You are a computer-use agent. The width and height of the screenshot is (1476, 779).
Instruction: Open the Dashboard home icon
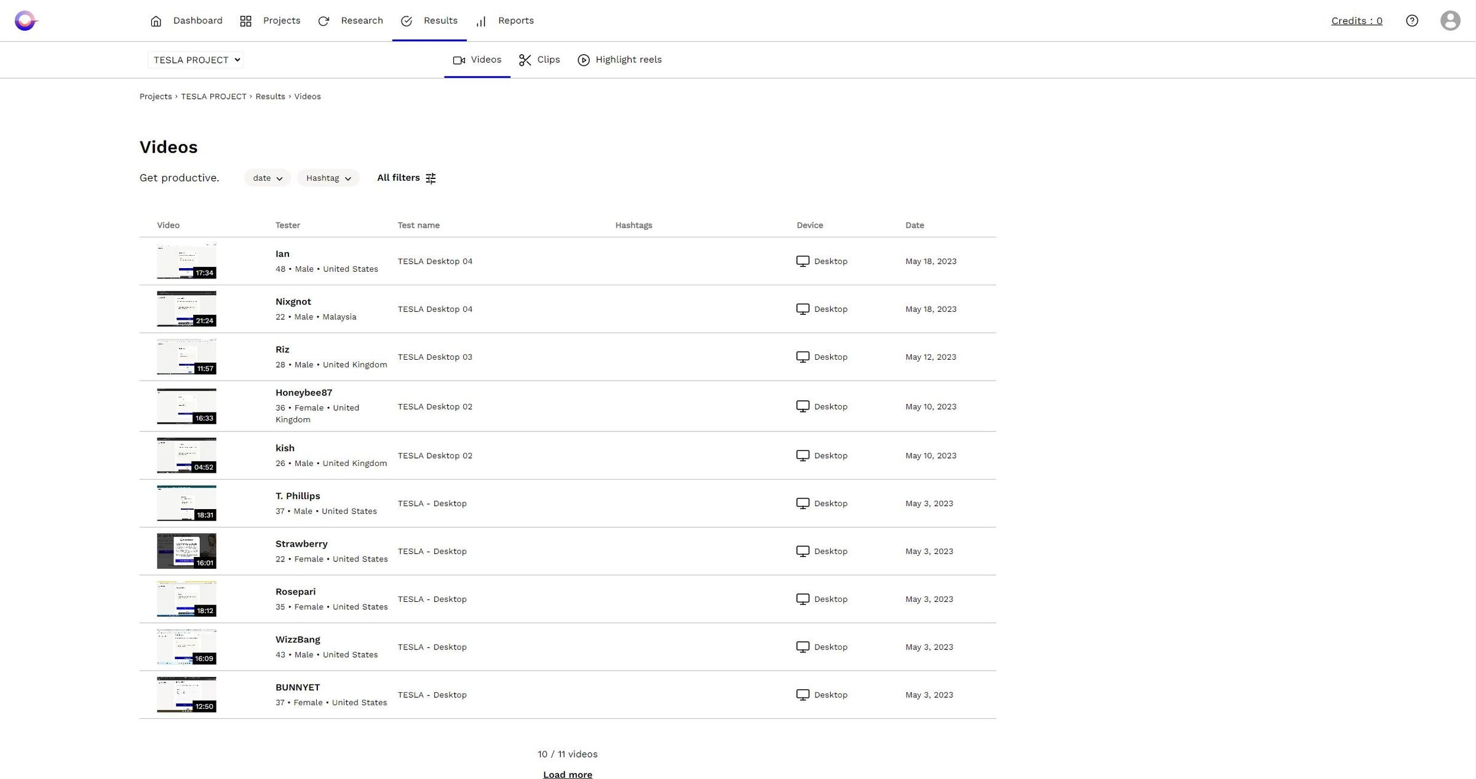[x=156, y=20]
